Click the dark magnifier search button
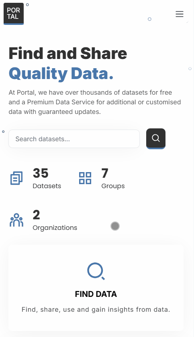194x337 pixels. [156, 139]
